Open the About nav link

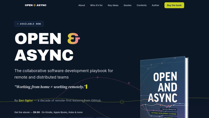[x=82, y=5]
